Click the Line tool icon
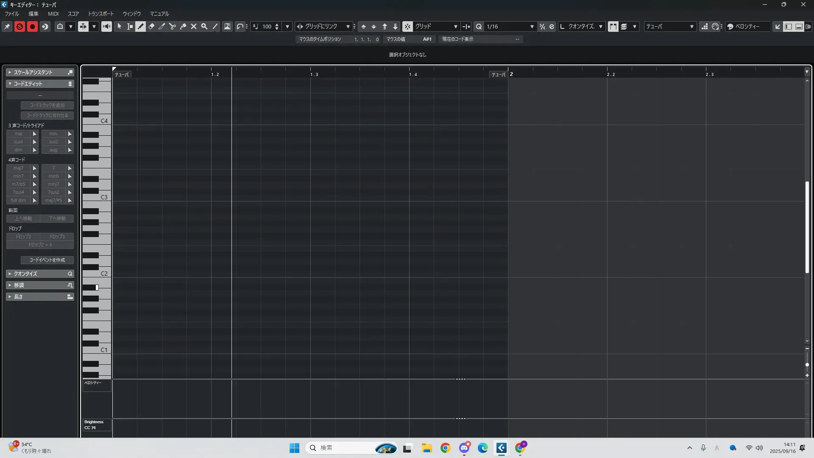The height and width of the screenshot is (458, 814). click(x=215, y=26)
